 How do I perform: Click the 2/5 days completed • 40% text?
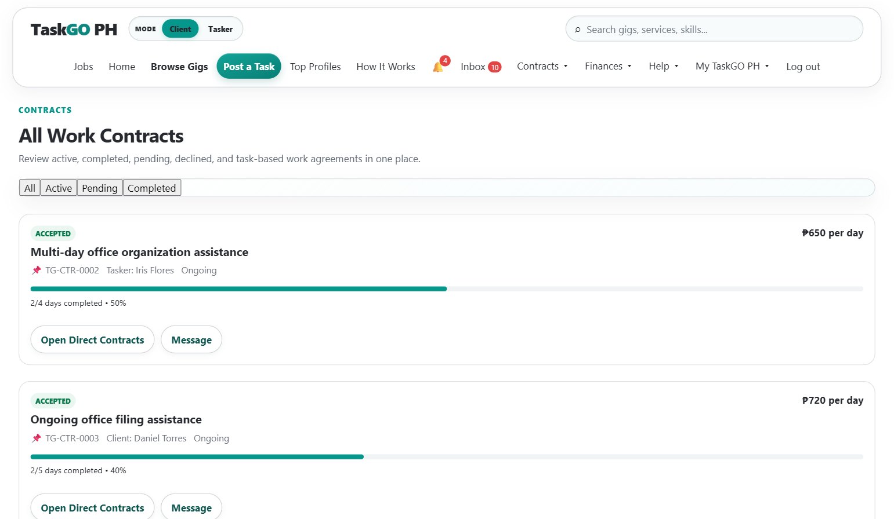click(x=78, y=470)
